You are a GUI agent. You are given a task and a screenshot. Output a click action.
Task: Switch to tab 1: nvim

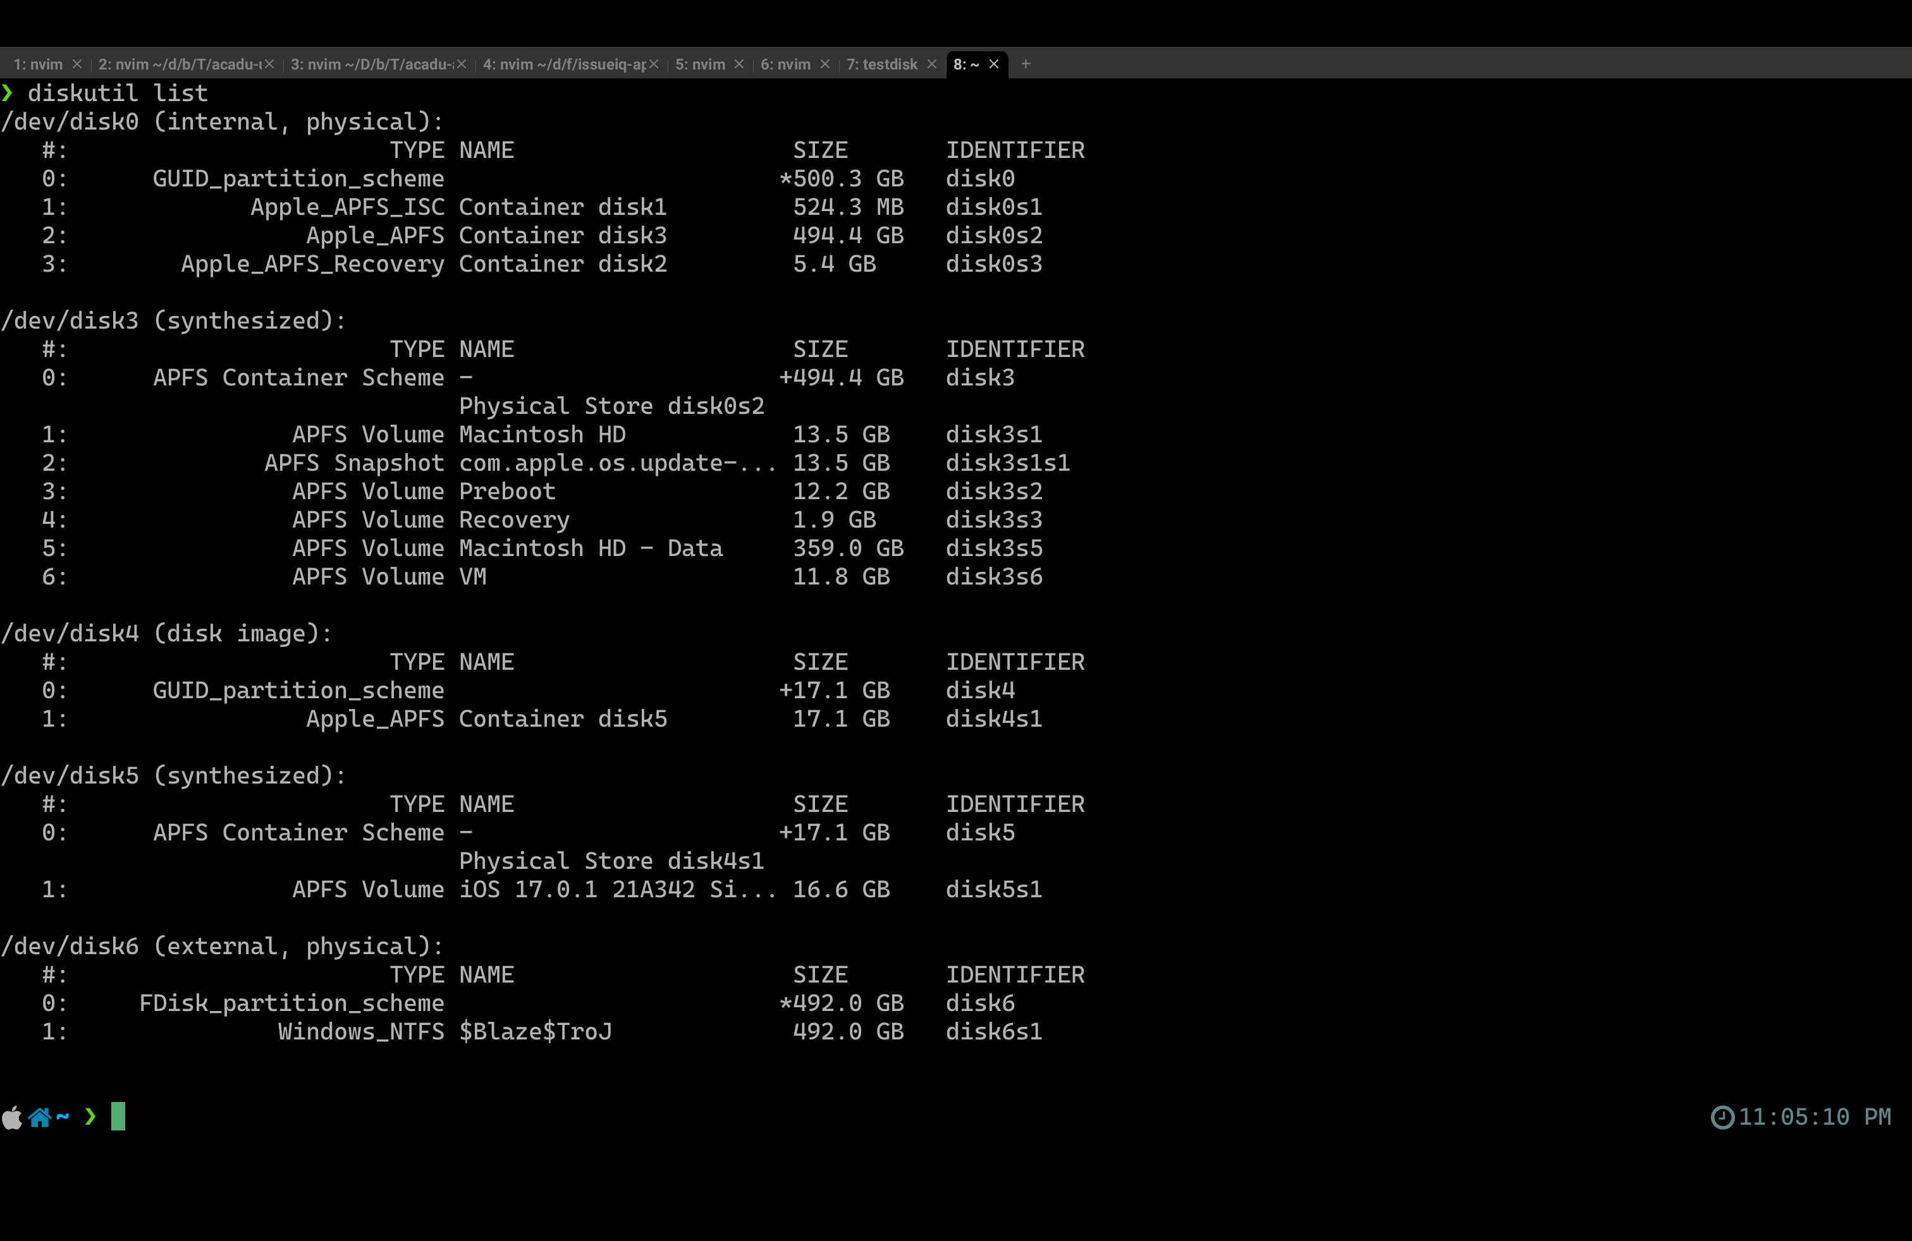[x=38, y=64]
